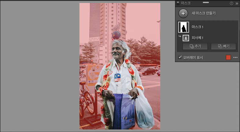Open the Masks panel help icon
This screenshot has width=240, height=132.
coord(231,3)
